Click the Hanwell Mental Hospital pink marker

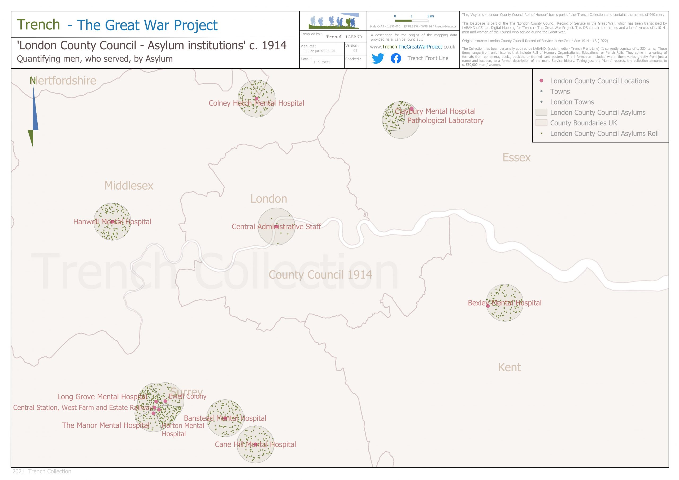112,221
